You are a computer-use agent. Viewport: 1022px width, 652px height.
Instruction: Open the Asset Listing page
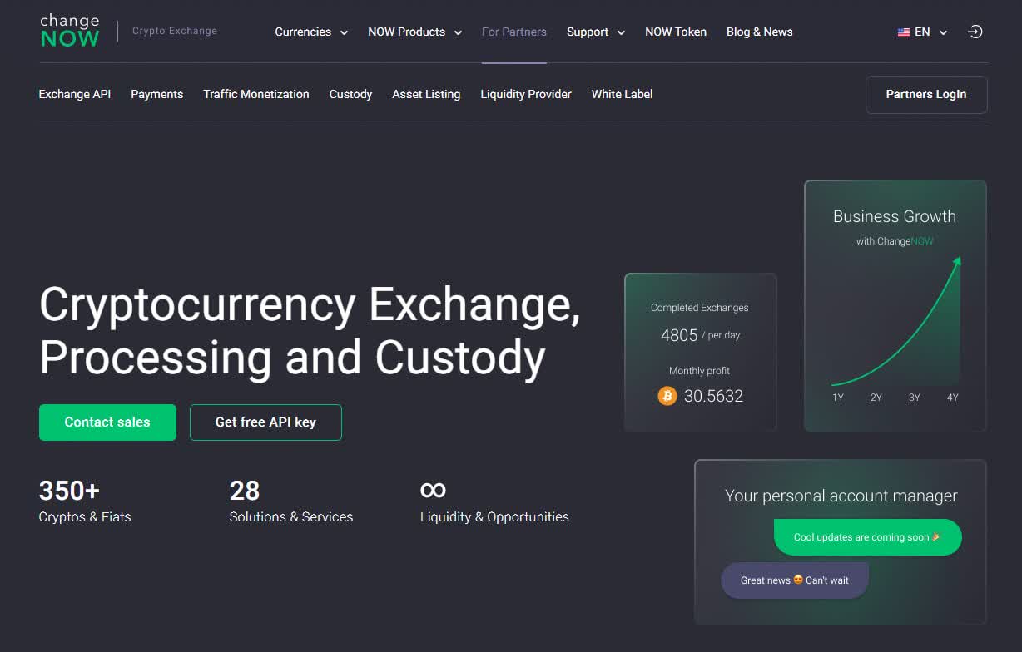pos(426,94)
